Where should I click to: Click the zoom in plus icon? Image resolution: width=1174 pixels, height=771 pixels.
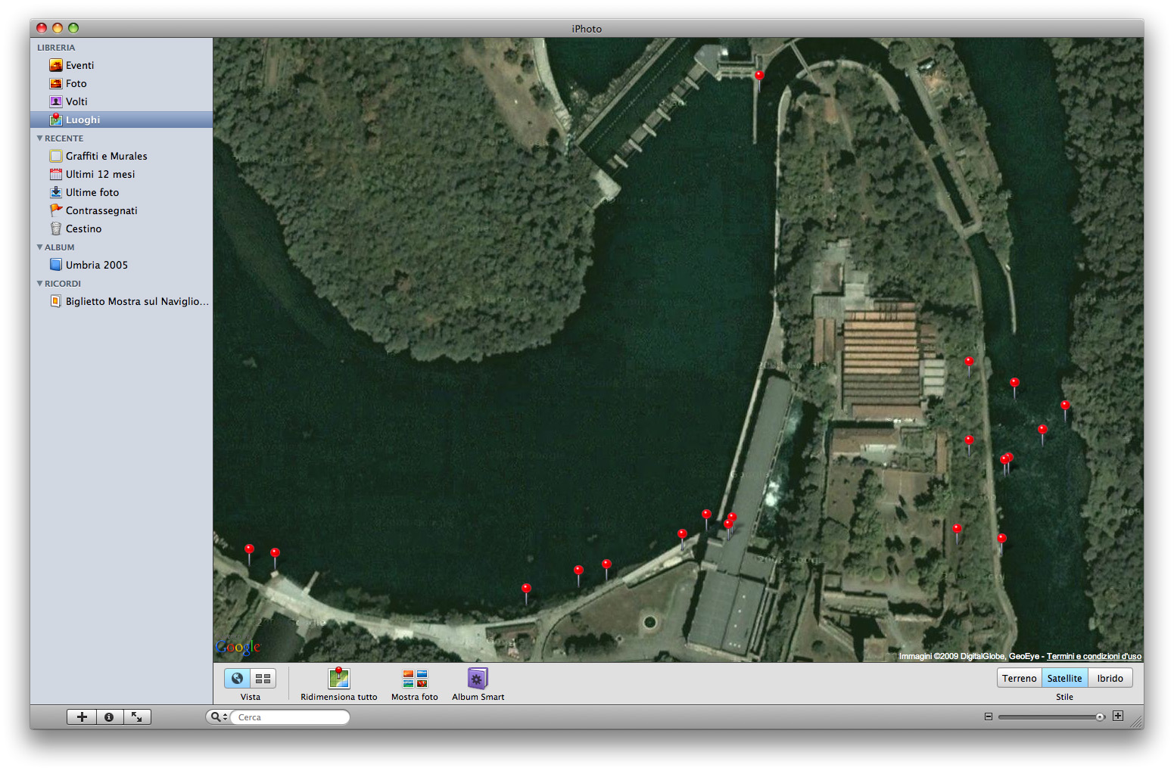(x=1118, y=716)
